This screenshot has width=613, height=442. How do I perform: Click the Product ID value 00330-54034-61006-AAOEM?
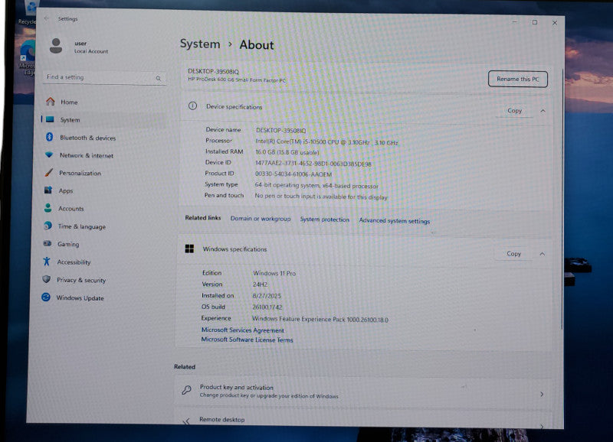tap(293, 174)
